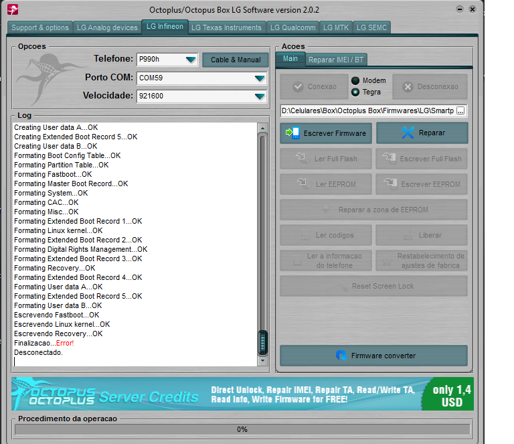
Task: Click the Octoplus app logo icon
Action: pyautogui.click(x=13, y=9)
